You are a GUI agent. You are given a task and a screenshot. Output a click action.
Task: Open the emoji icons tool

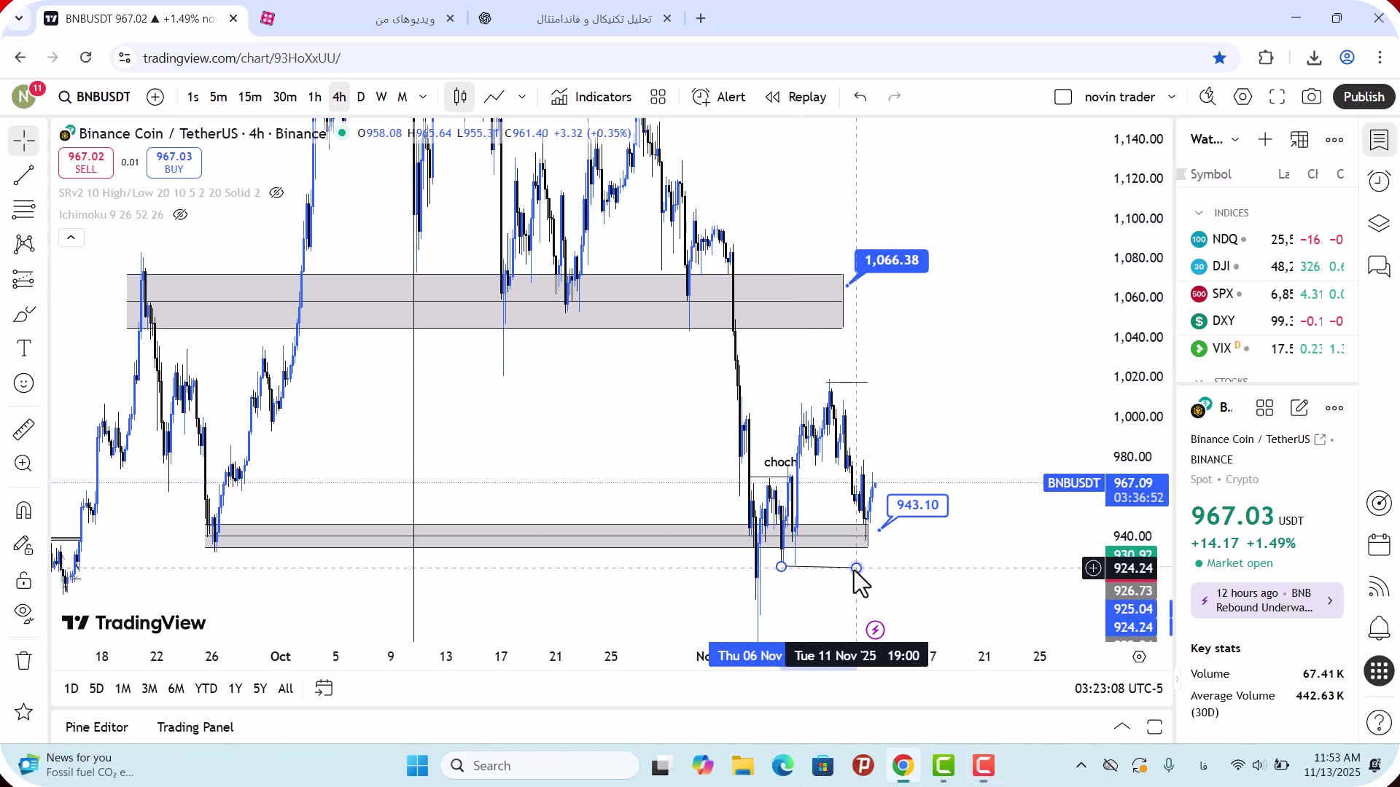coord(23,383)
